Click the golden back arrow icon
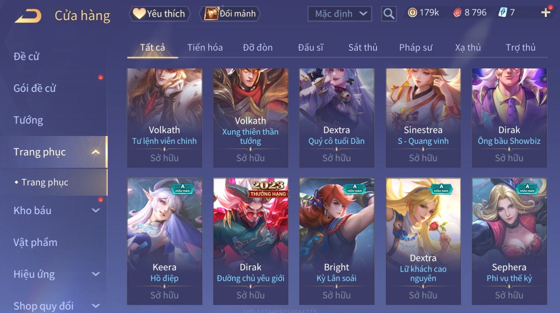The width and height of the screenshot is (560, 313). [x=28, y=16]
